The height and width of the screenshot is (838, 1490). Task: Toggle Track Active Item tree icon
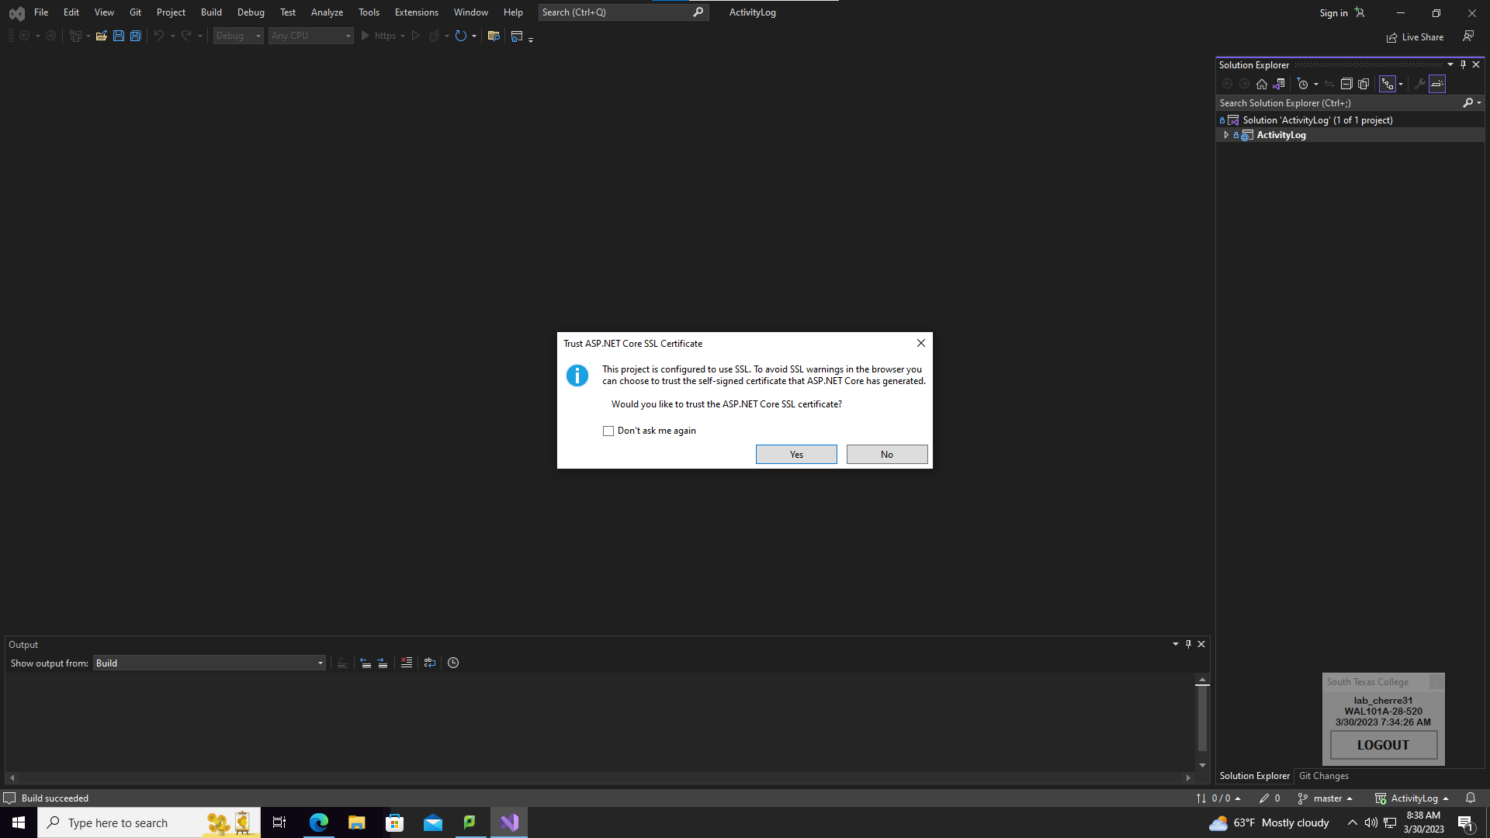(x=1388, y=84)
